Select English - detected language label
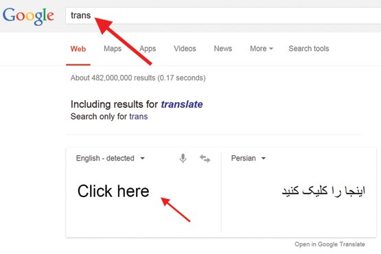381x254 pixels. point(105,158)
